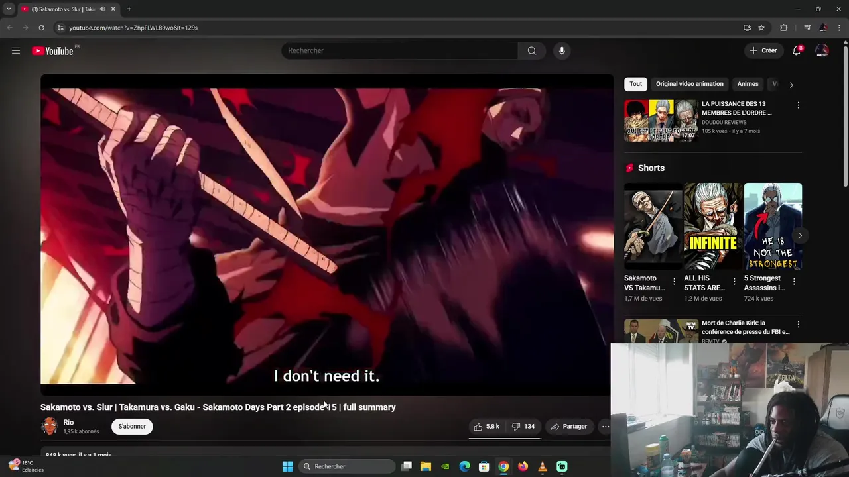Bookmark this page with the star icon
Viewport: 849px width, 477px height.
[x=761, y=28]
